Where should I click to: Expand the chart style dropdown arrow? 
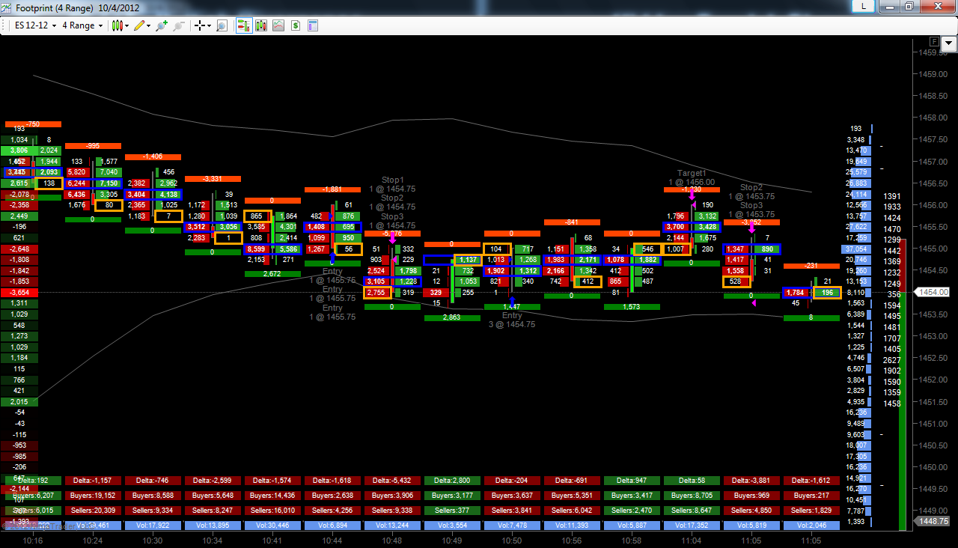coord(127,25)
